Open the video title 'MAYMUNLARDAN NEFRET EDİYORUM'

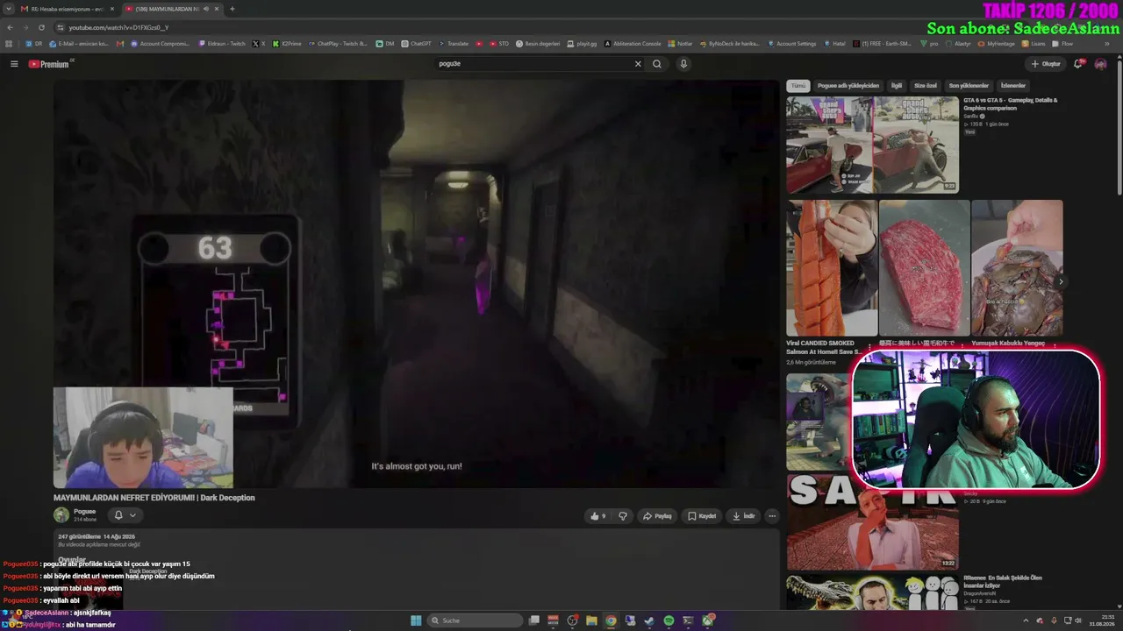pos(154,498)
